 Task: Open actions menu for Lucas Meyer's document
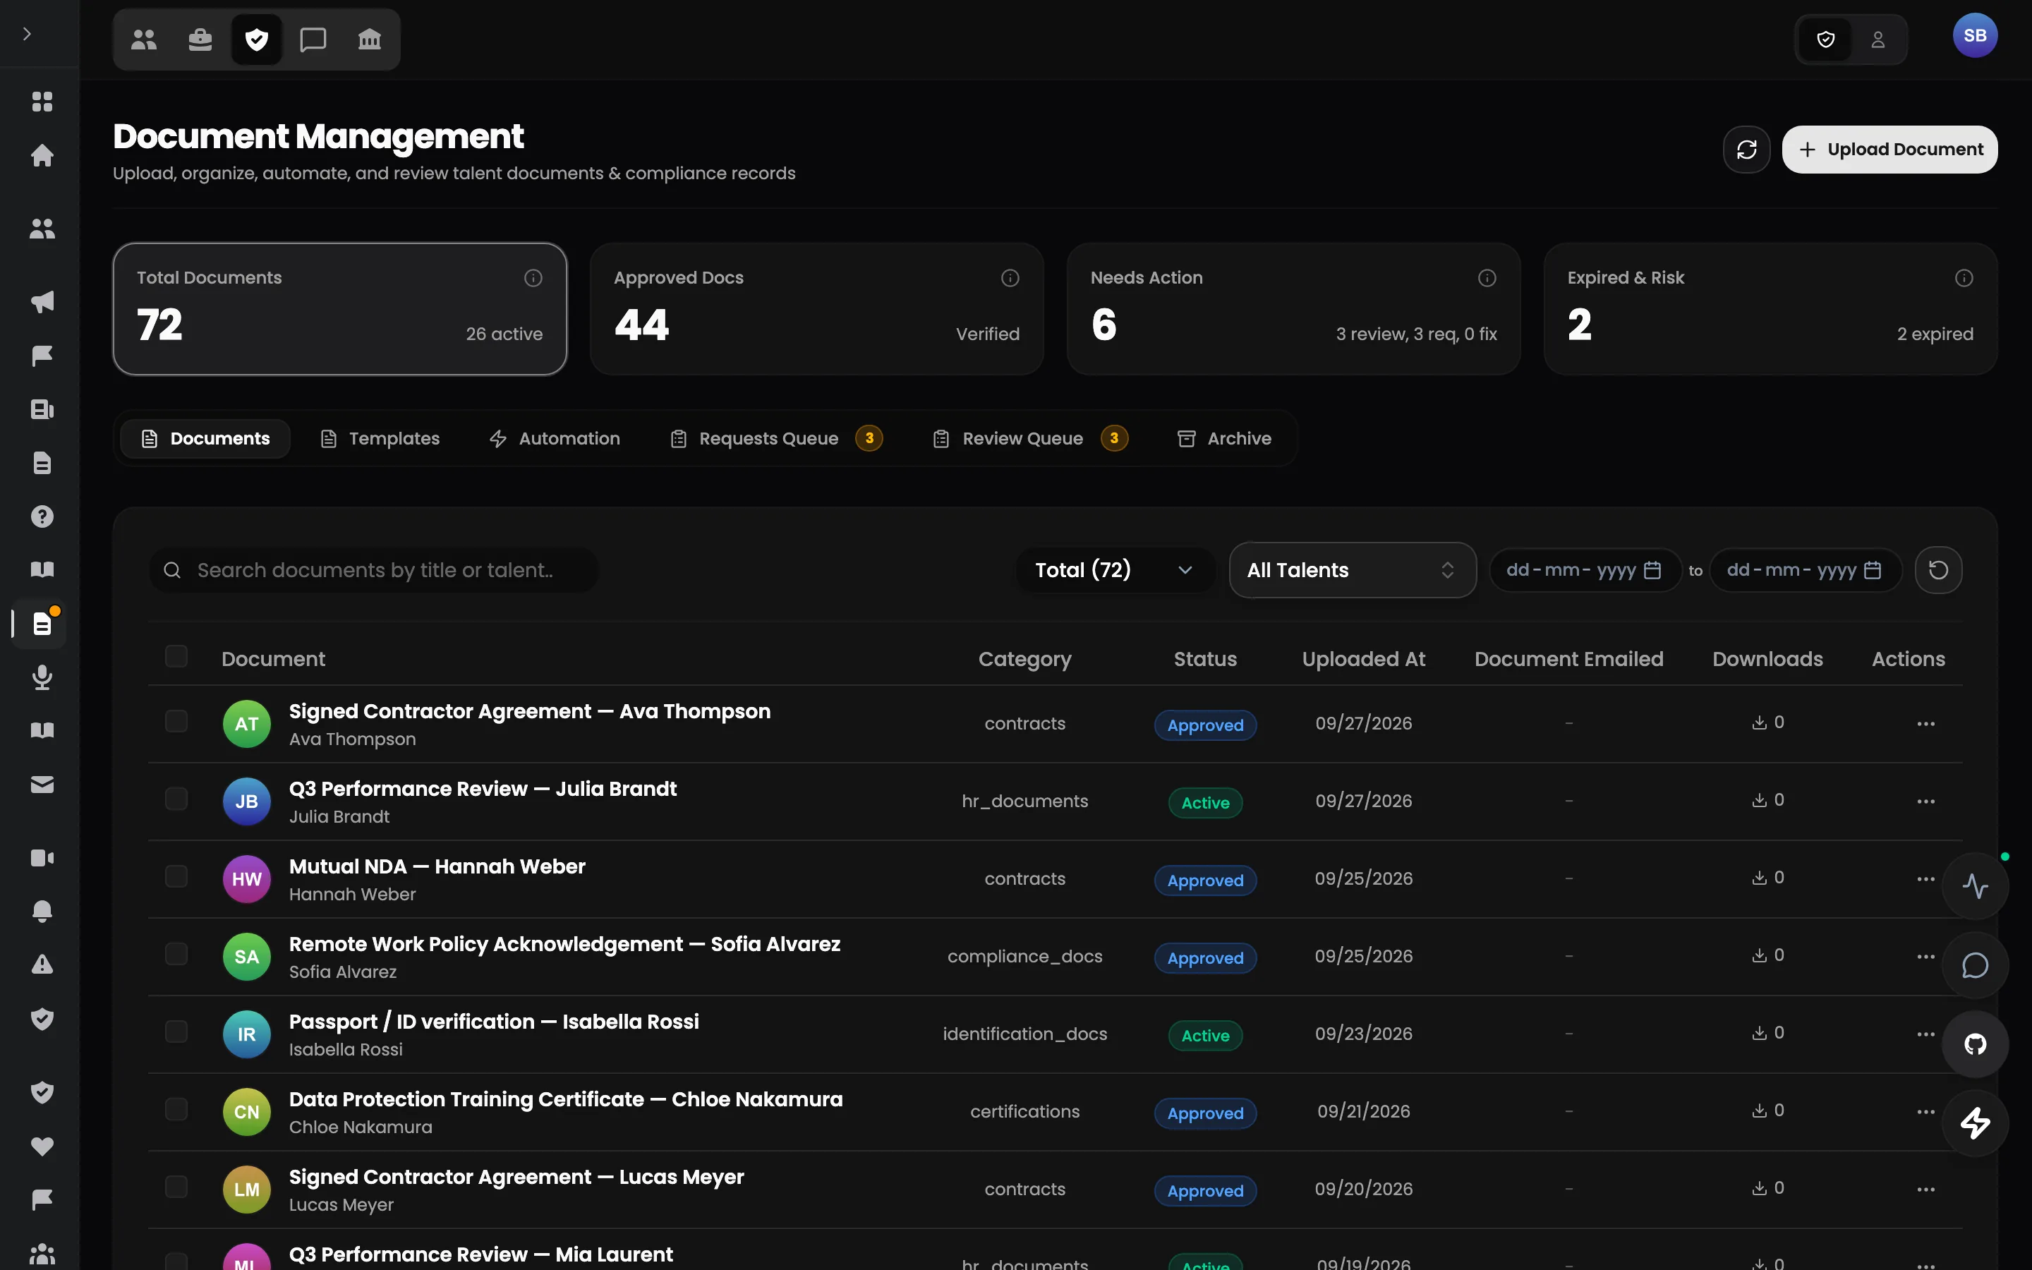(x=1925, y=1190)
